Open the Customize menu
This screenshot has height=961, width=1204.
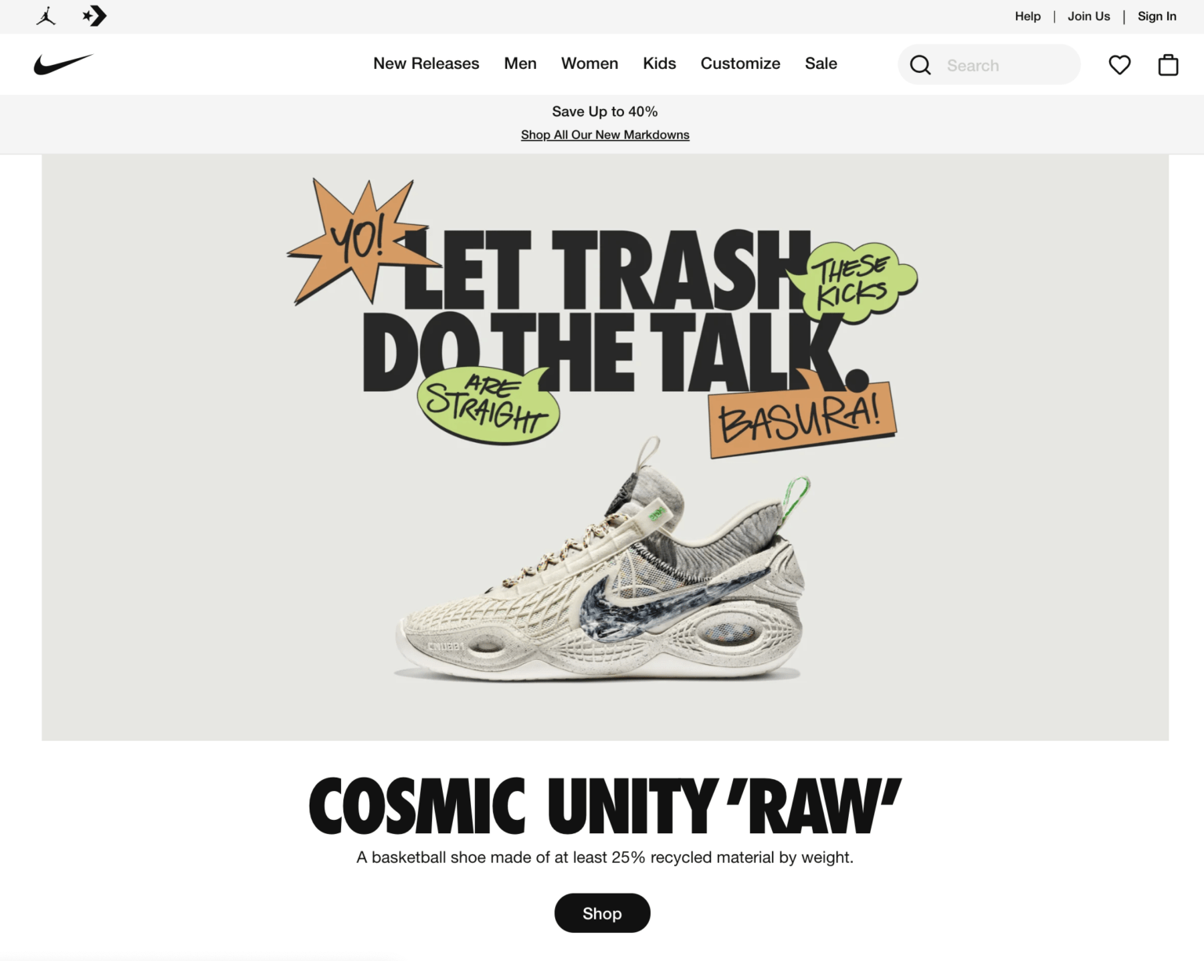point(740,63)
